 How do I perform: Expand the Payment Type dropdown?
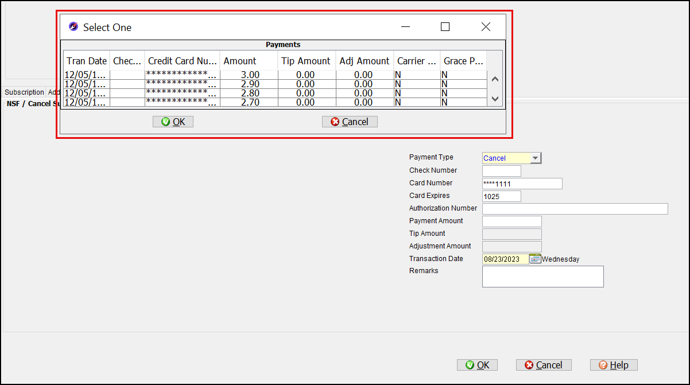click(x=535, y=158)
